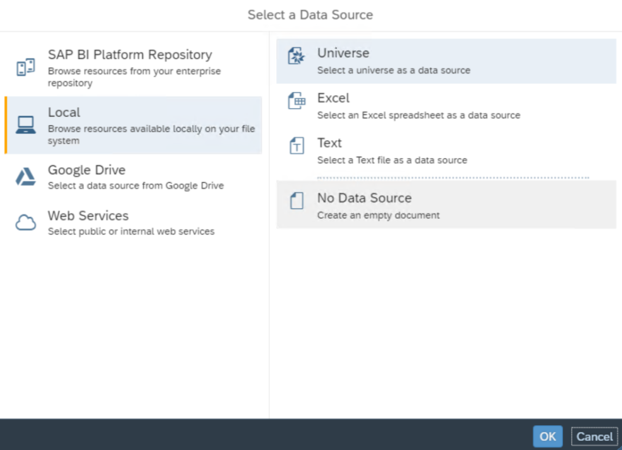
Task: Select SAP BI Platform Repository category
Action: (133, 68)
